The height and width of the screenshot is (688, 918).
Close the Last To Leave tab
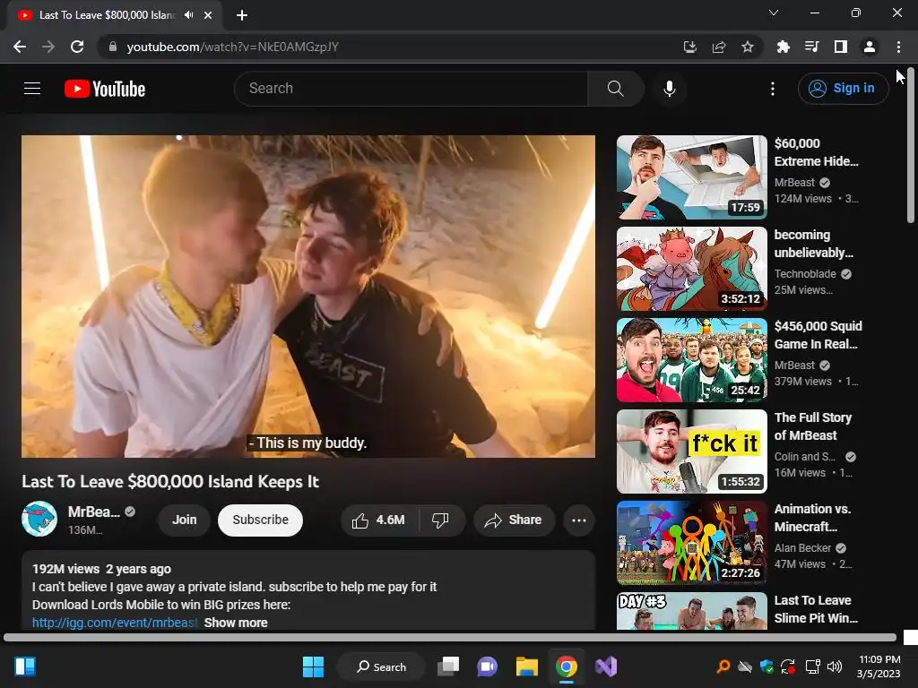(x=208, y=15)
